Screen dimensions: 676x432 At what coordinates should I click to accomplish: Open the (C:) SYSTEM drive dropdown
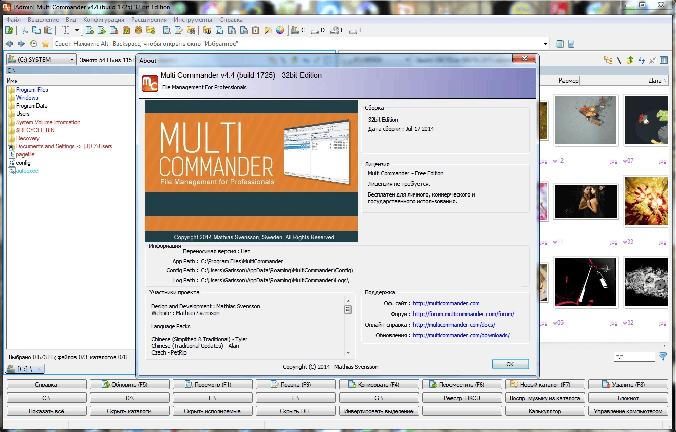pyautogui.click(x=41, y=60)
